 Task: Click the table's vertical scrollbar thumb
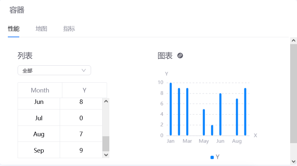pos(106,143)
